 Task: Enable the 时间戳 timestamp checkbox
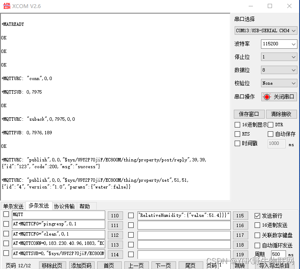pyautogui.click(x=237, y=143)
